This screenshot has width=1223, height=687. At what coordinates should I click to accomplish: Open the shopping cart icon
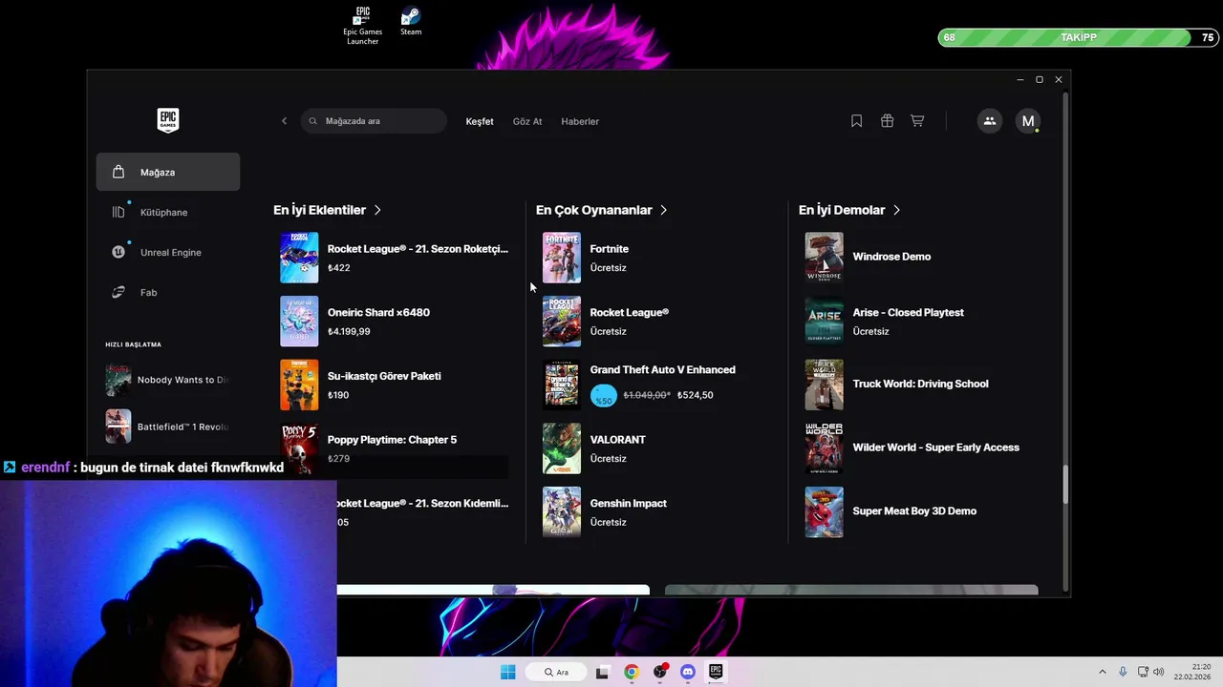917,121
